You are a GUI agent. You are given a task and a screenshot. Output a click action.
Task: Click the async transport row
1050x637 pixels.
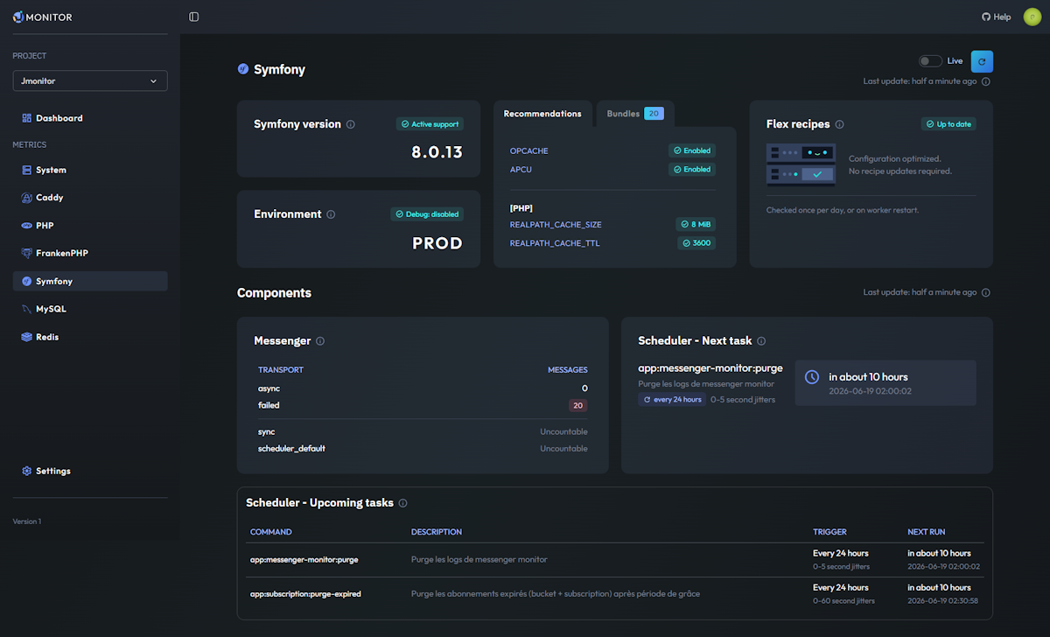click(423, 388)
